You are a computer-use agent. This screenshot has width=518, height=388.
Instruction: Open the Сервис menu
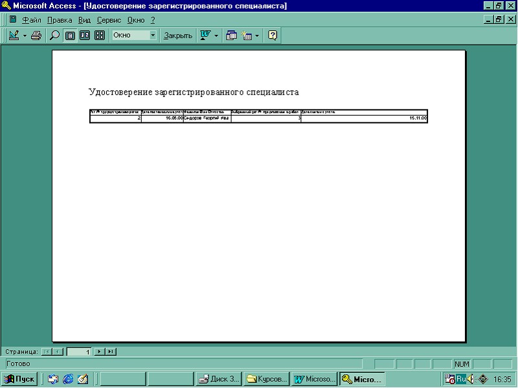point(109,20)
